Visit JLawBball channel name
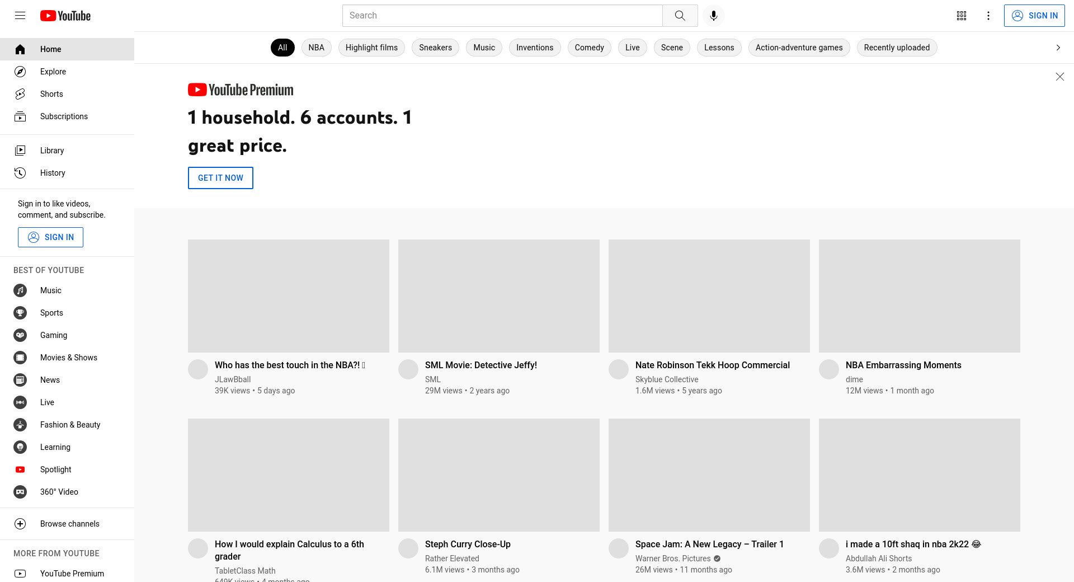1074x582 pixels. click(x=233, y=379)
